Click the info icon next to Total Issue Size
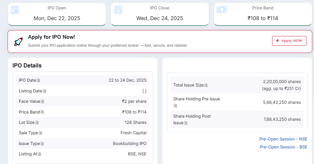The width and height of the screenshot is (314, 164). 206,85
